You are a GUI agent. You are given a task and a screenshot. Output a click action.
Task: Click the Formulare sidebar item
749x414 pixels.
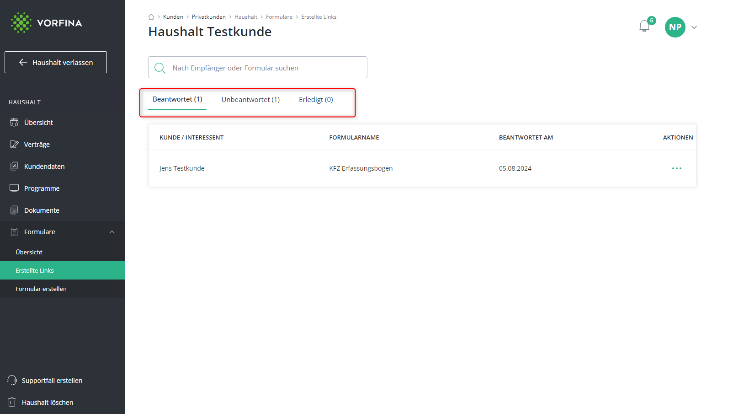63,232
